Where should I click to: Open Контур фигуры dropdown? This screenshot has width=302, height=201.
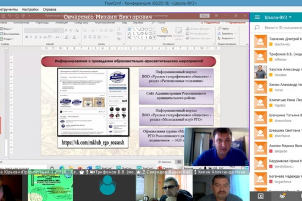click(x=198, y=33)
